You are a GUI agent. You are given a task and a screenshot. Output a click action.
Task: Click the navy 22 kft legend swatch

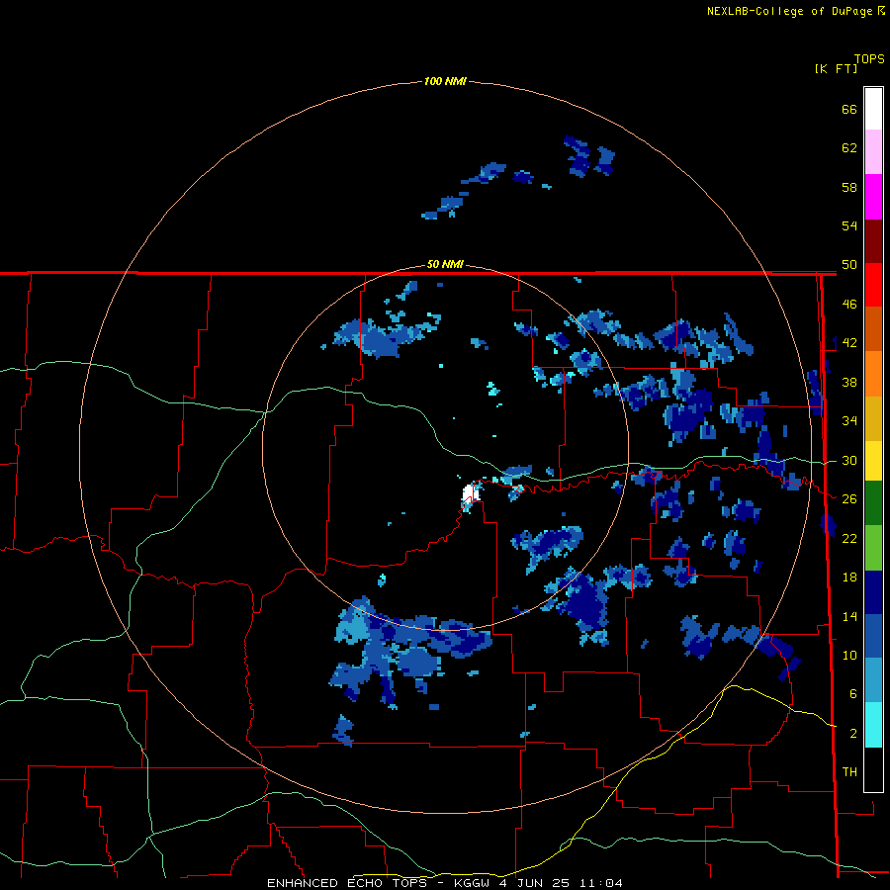(873, 592)
